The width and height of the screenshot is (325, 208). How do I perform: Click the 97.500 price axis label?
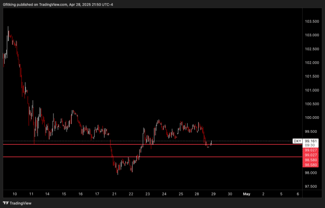pos(310,186)
